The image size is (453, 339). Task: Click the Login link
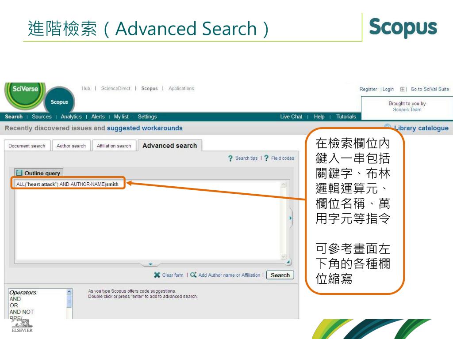click(x=388, y=89)
